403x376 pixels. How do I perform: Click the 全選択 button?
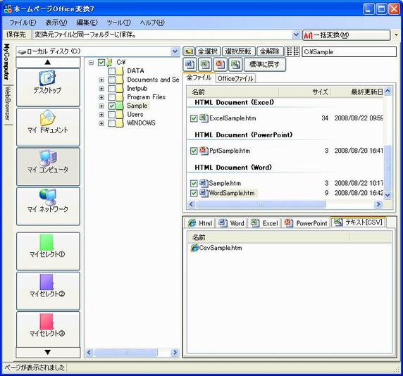coord(208,51)
